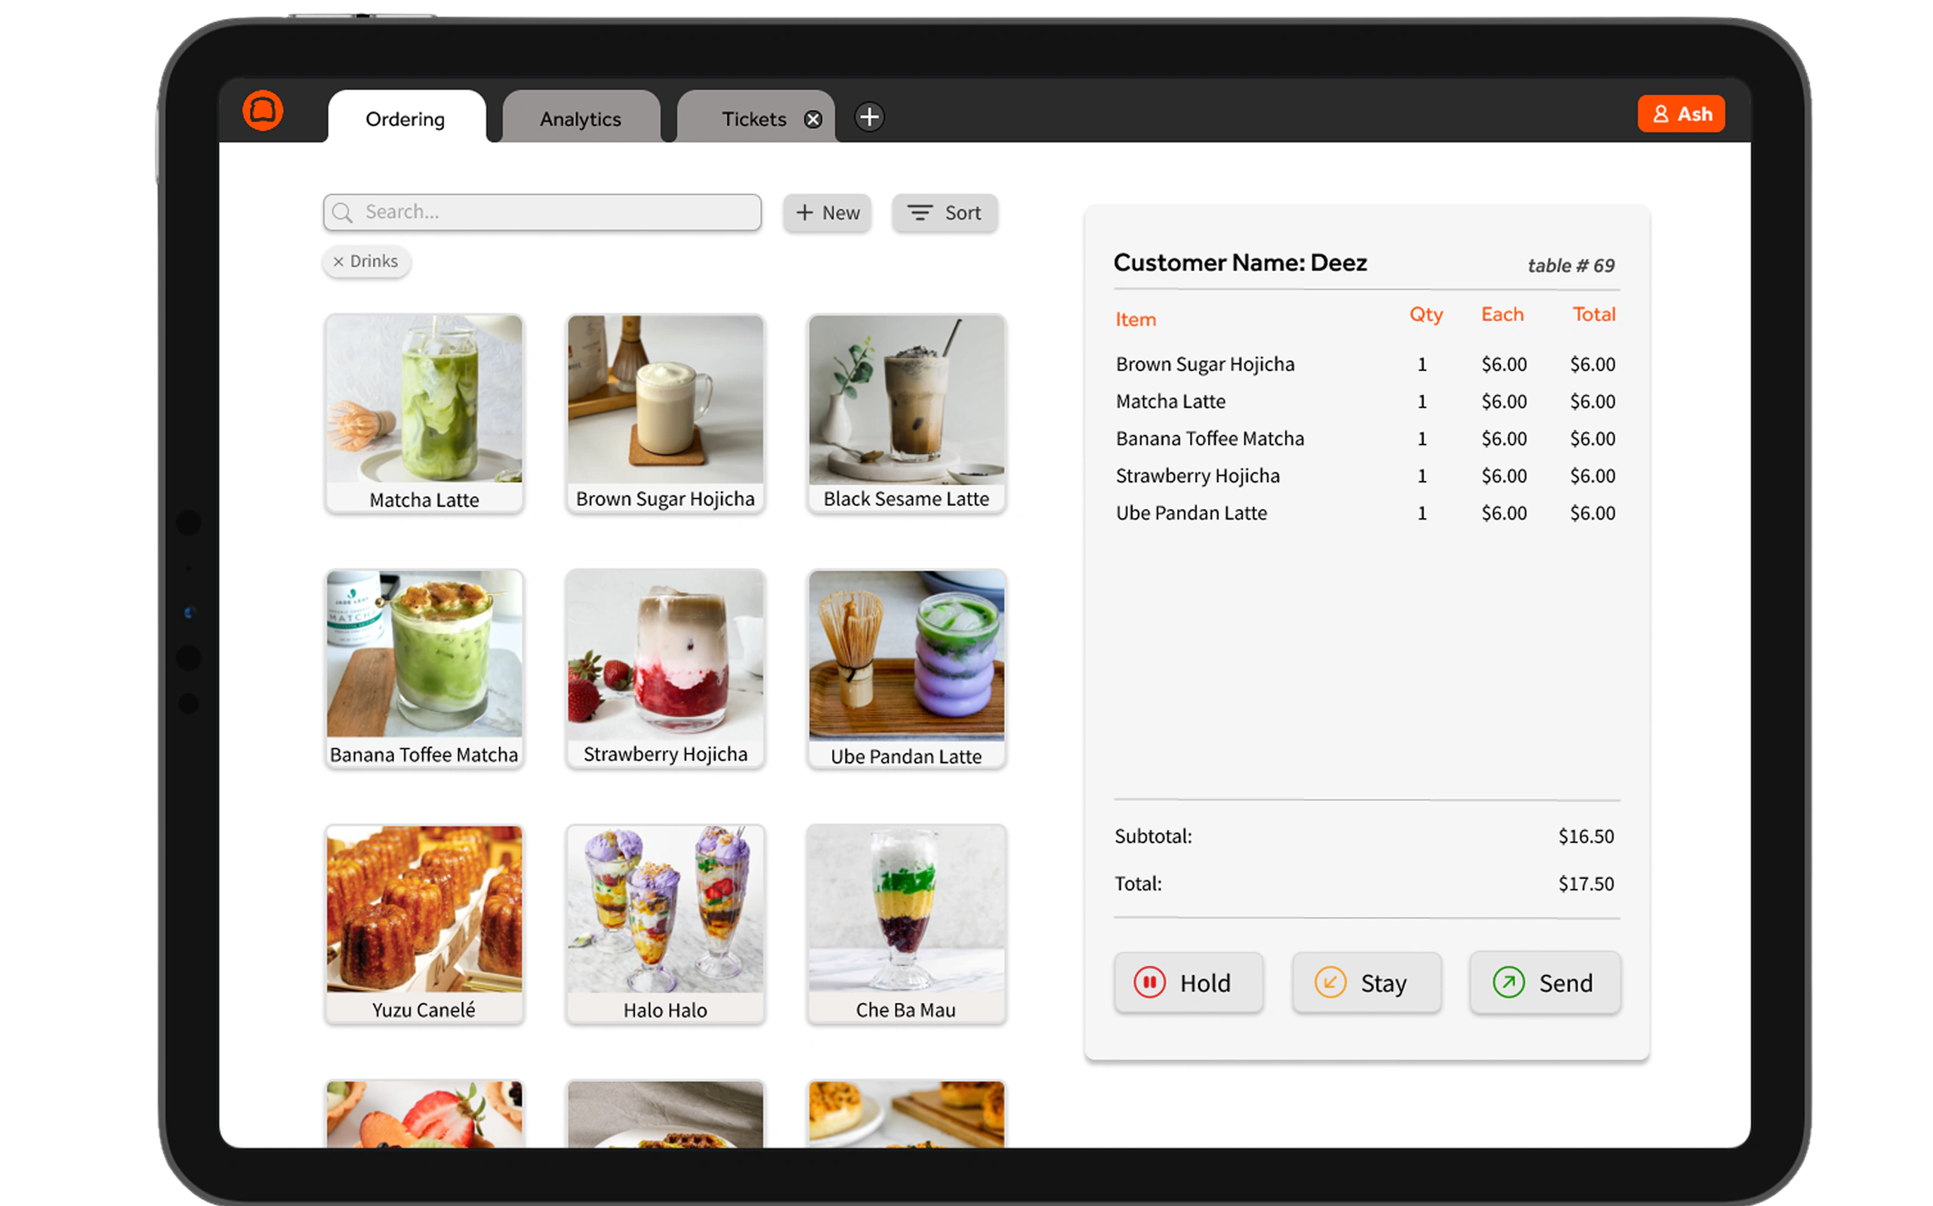Focus the Search input field
This screenshot has width=1933, height=1206.
click(542, 212)
